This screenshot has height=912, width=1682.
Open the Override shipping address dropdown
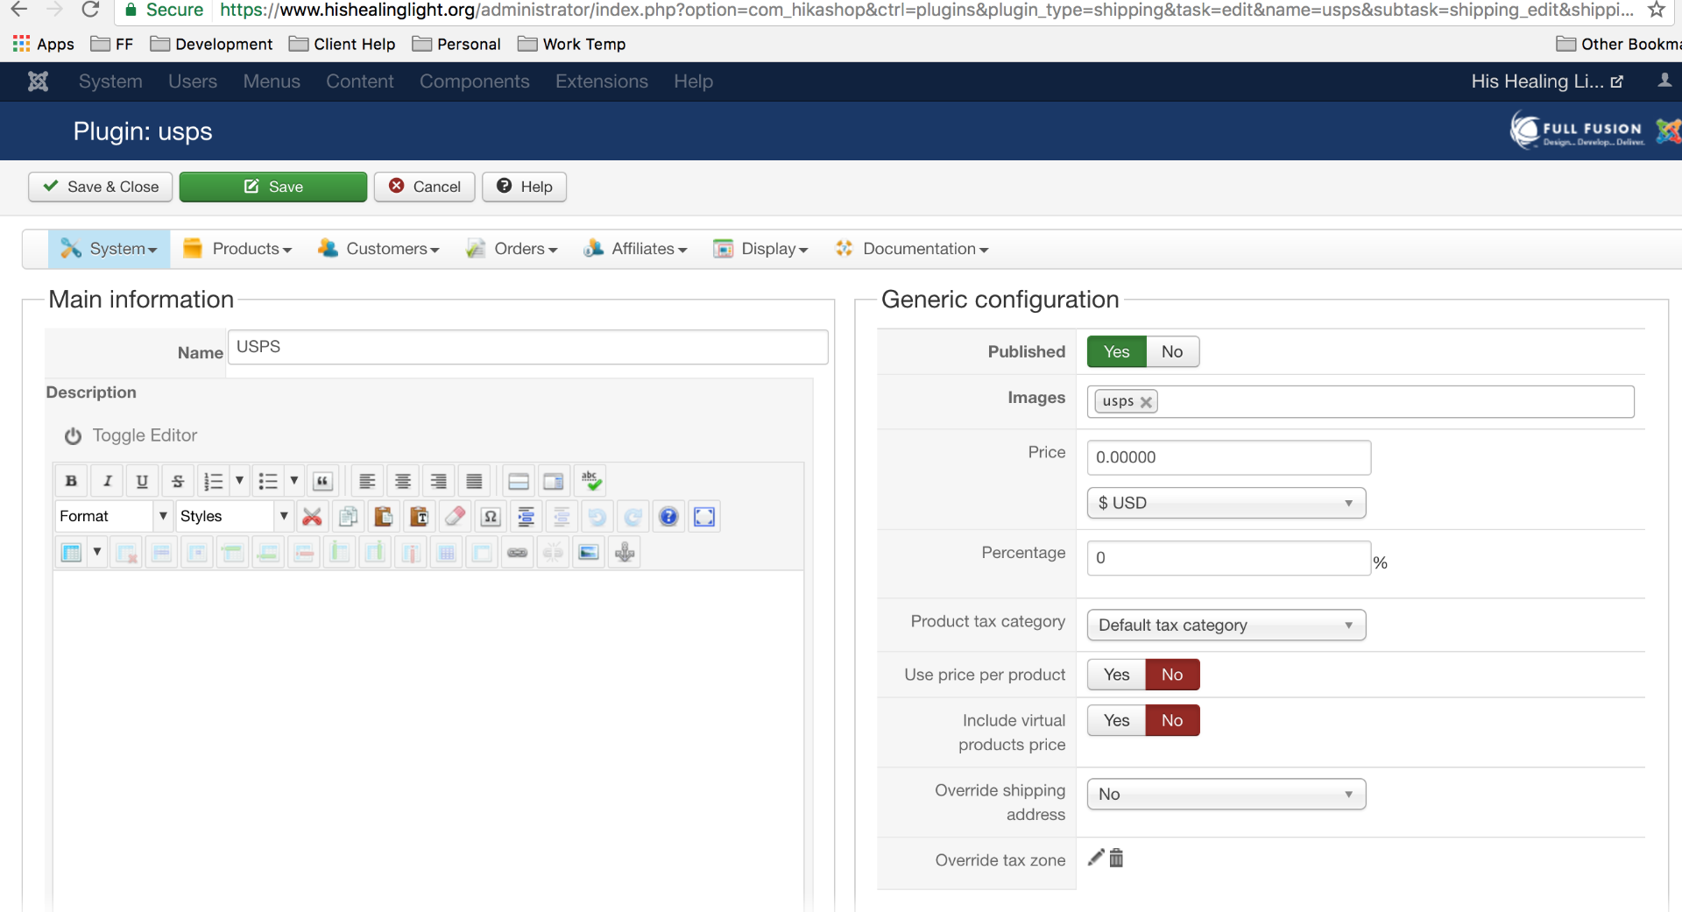pyautogui.click(x=1226, y=795)
